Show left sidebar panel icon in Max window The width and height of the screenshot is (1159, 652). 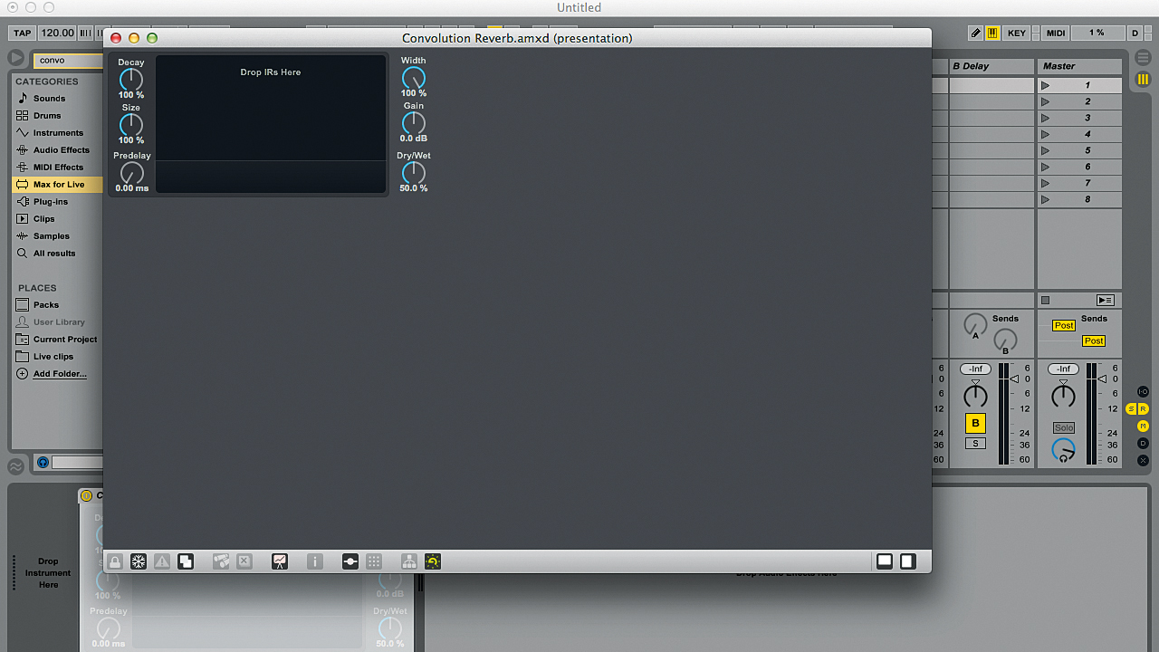(885, 561)
